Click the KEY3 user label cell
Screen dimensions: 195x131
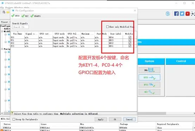pyautogui.click(x=116, y=40)
